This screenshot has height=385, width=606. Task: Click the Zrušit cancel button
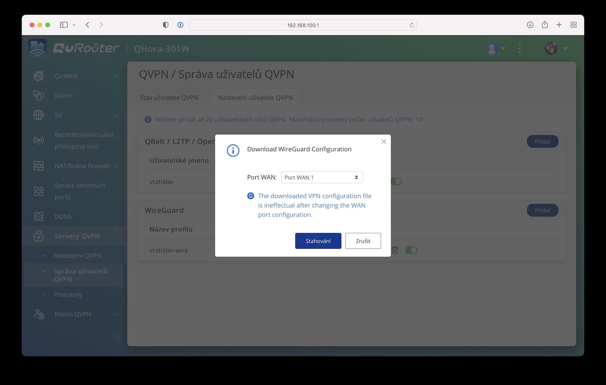tap(363, 241)
